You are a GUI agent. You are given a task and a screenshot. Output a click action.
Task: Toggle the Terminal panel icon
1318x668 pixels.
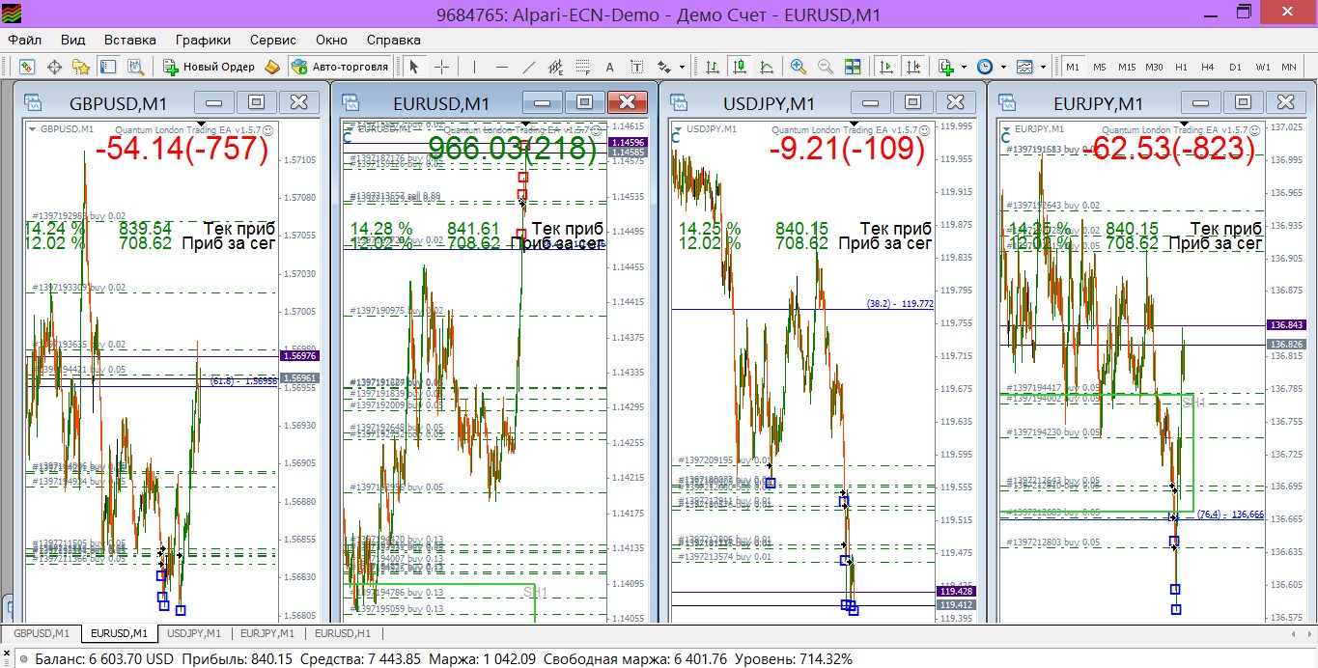(108, 67)
